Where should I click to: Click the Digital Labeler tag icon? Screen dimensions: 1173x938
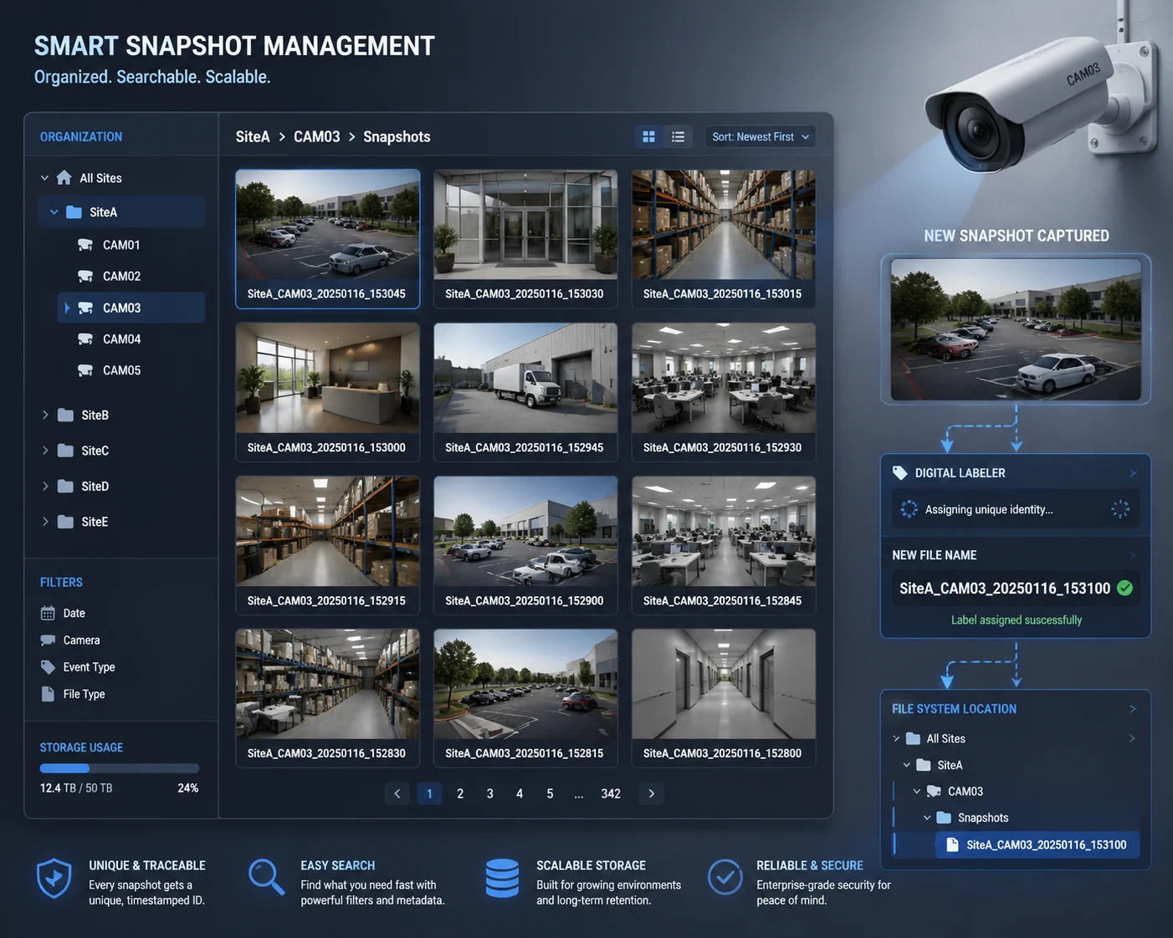point(900,472)
